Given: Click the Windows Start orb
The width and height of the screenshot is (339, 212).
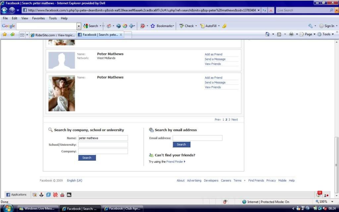Looking at the screenshot, I should pyautogui.click(x=8, y=208).
